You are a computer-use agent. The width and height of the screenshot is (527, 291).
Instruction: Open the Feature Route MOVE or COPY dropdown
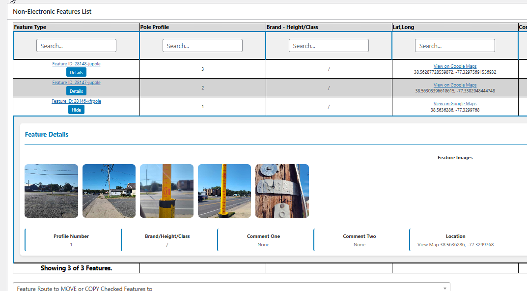[x=231, y=289]
